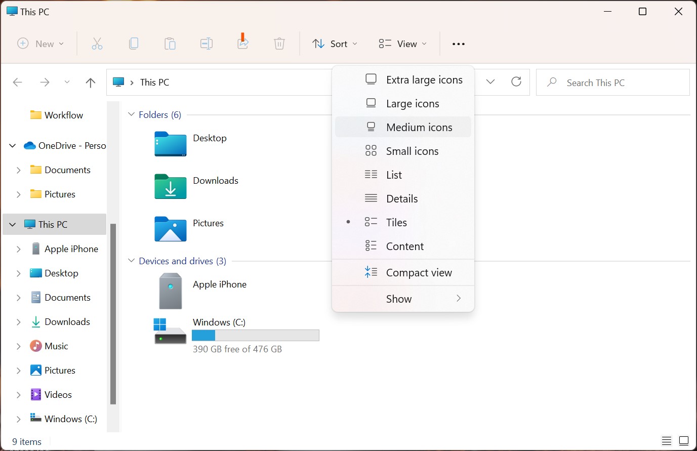Collapse the Folders group section

[x=132, y=115]
